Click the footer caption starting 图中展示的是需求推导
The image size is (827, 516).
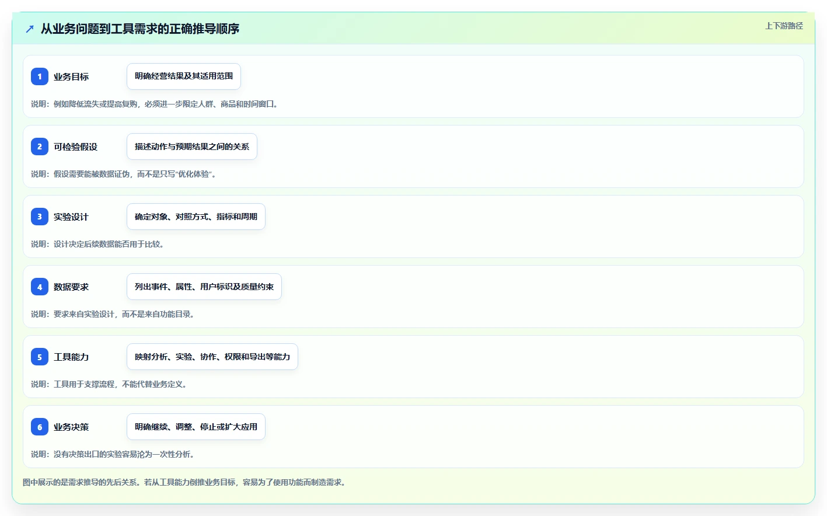click(x=186, y=482)
